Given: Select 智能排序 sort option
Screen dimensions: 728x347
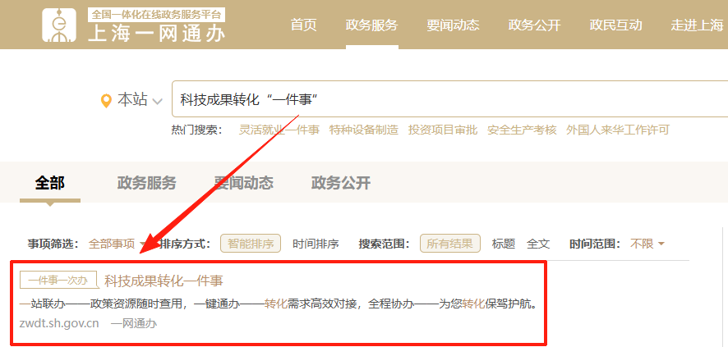Looking at the screenshot, I should pyautogui.click(x=251, y=244).
